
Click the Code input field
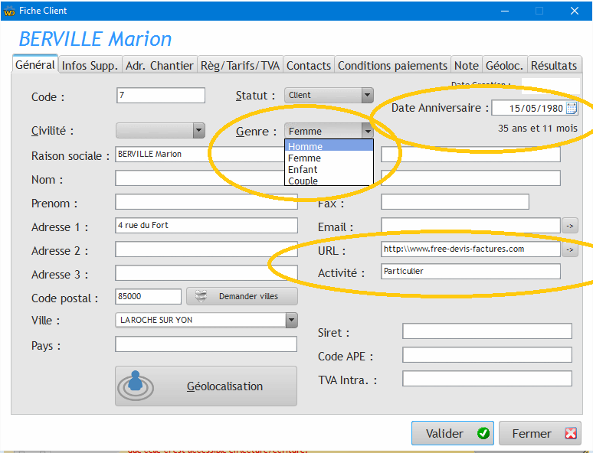coord(161,95)
